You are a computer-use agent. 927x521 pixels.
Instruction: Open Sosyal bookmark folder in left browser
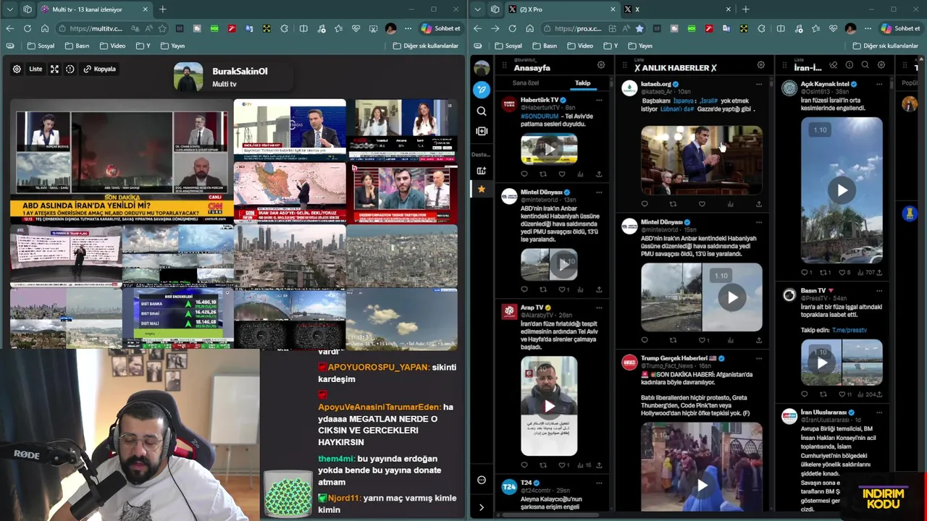click(x=41, y=46)
